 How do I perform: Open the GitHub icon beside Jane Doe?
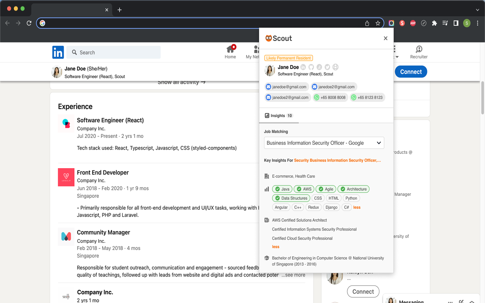[x=311, y=67]
